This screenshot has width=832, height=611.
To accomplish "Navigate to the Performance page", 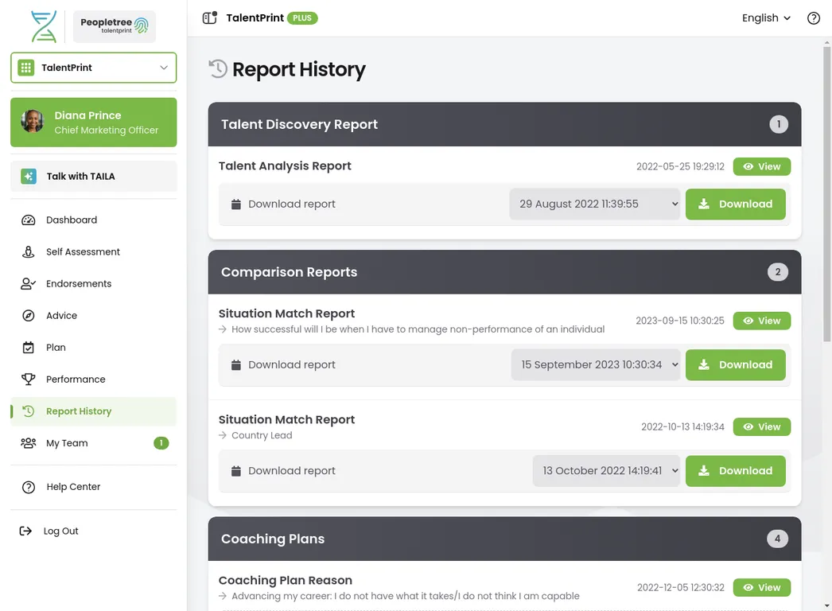I will (93, 379).
